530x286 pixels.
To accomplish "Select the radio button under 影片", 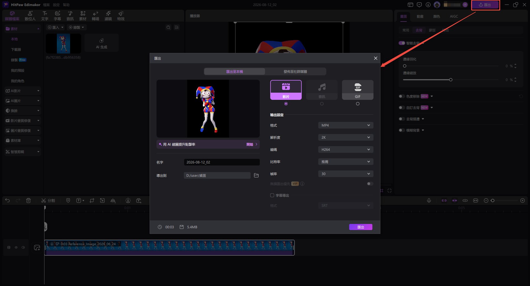I will 286,104.
